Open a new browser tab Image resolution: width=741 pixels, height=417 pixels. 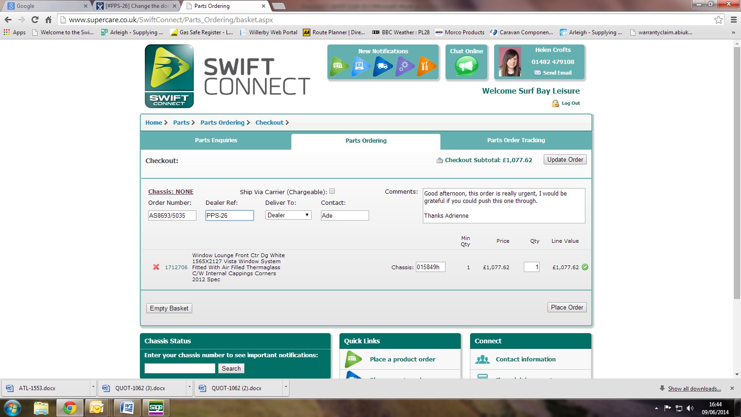(278, 6)
